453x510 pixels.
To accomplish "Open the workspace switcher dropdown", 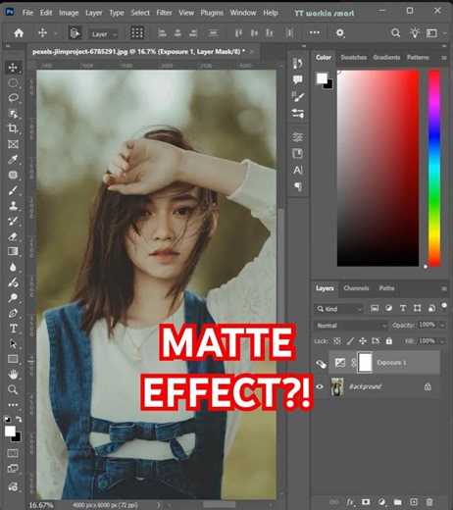I will coord(435,33).
